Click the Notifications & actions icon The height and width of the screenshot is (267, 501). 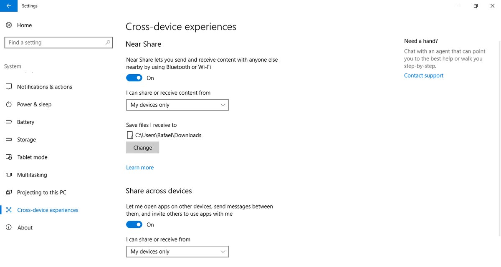[x=9, y=87]
